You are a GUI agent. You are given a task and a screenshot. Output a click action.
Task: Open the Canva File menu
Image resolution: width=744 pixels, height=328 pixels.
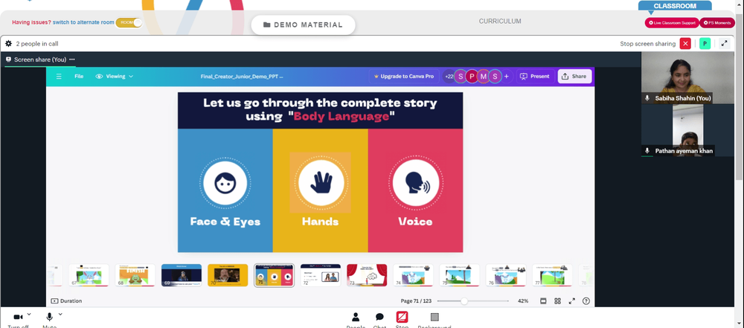[79, 77]
